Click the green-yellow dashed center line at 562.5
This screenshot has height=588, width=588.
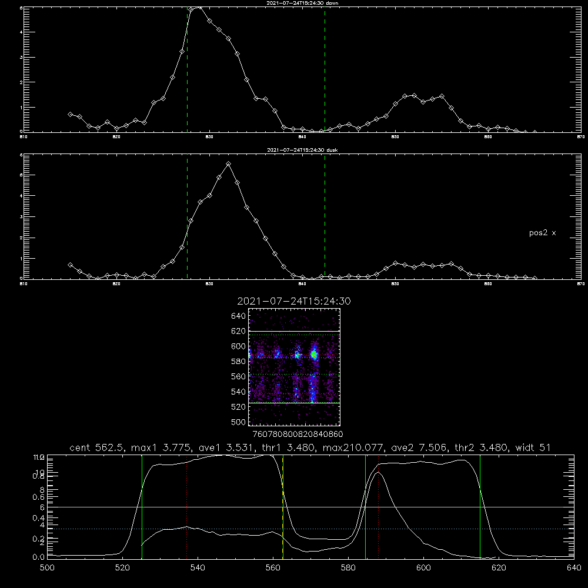pyautogui.click(x=283, y=507)
